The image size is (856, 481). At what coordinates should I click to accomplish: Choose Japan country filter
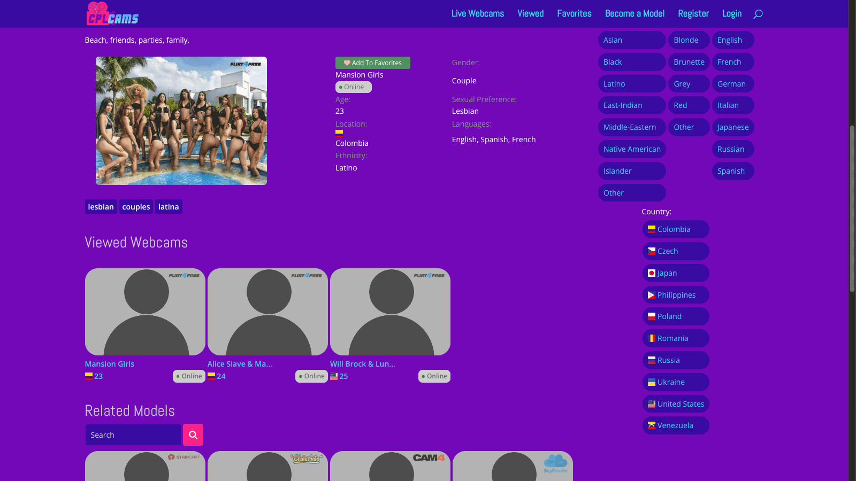676,273
